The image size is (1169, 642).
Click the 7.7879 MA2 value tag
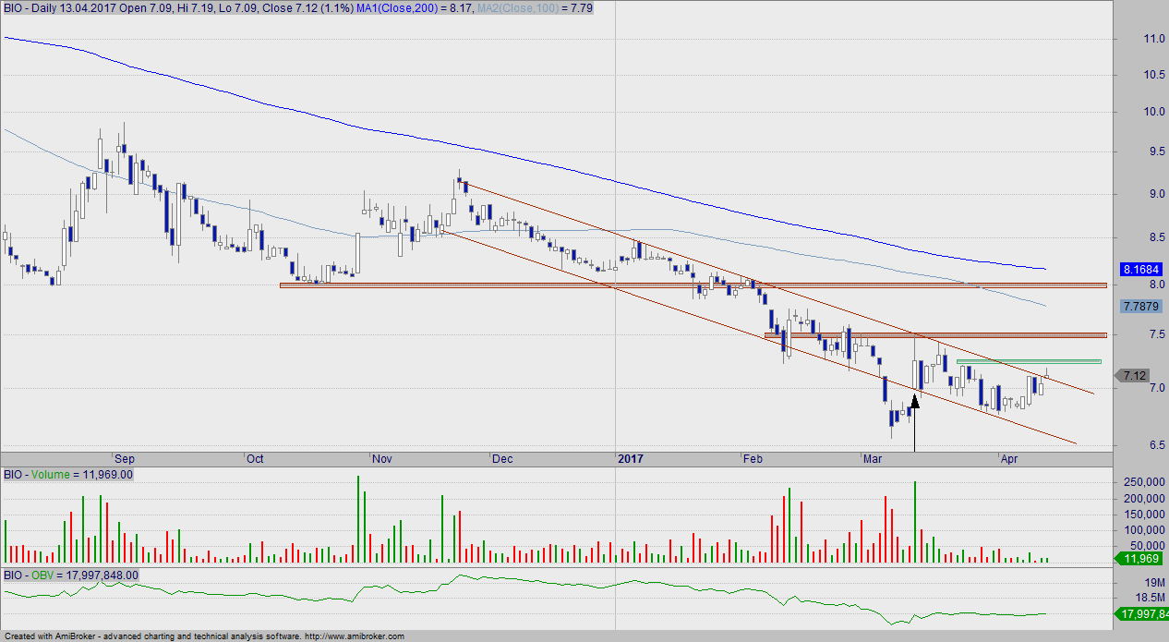coord(1137,306)
